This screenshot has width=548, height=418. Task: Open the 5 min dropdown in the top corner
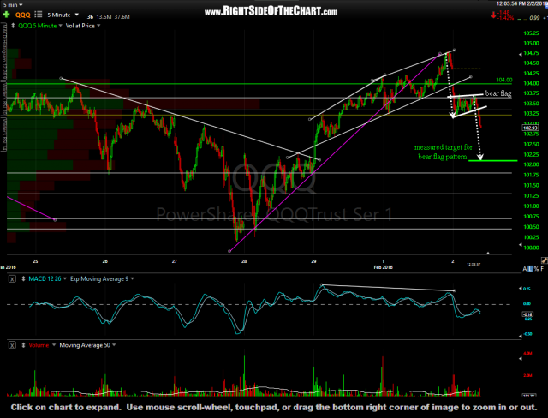pyautogui.click(x=13, y=4)
